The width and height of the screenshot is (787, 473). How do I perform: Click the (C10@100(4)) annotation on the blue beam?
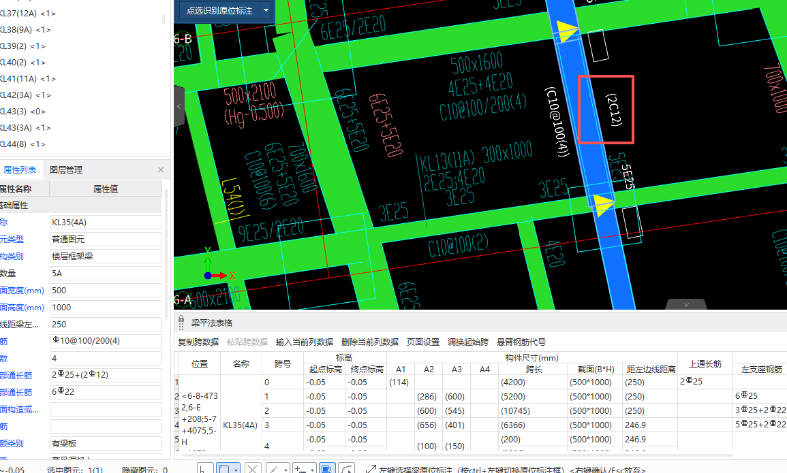click(557, 122)
